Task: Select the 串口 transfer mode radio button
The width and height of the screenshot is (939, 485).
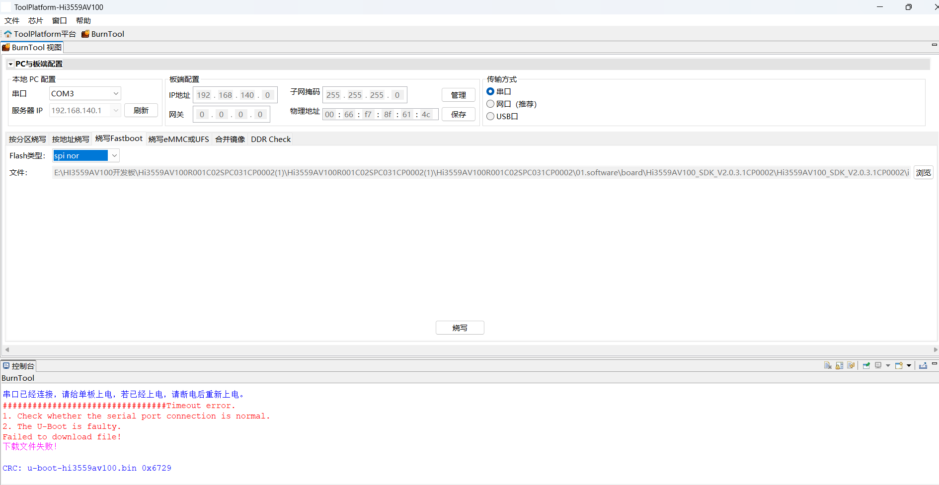Action: coord(490,91)
